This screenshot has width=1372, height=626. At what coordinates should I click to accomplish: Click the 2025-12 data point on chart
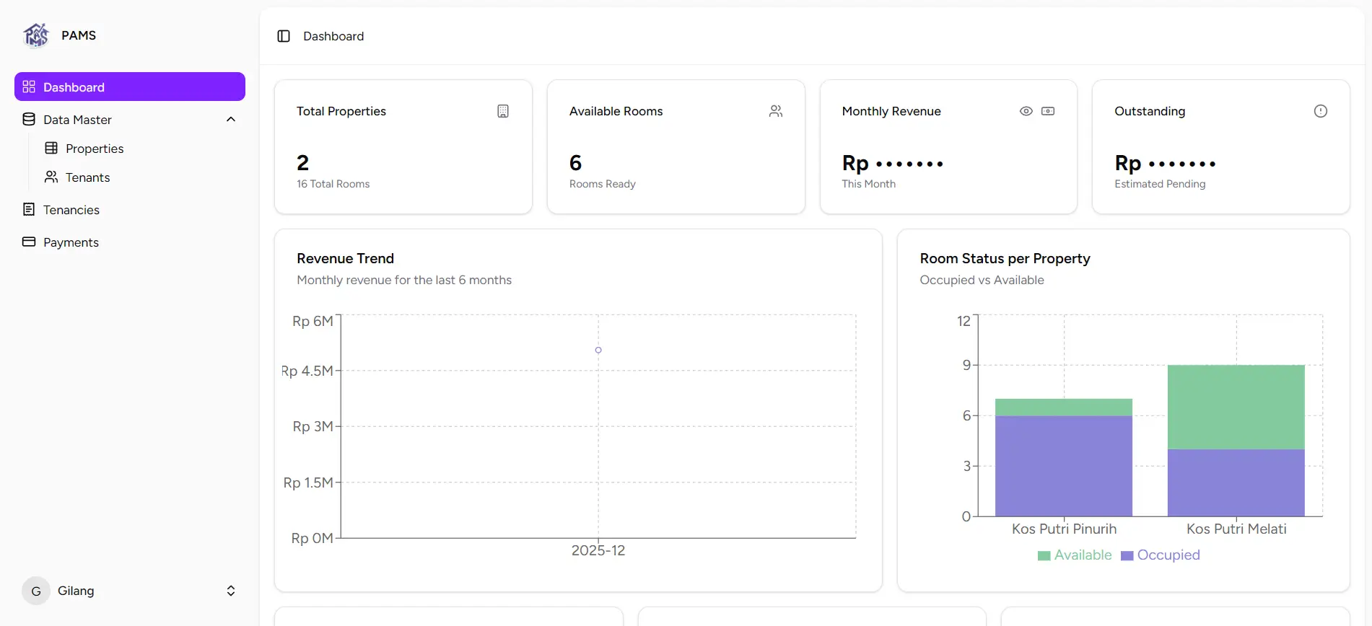coord(598,351)
